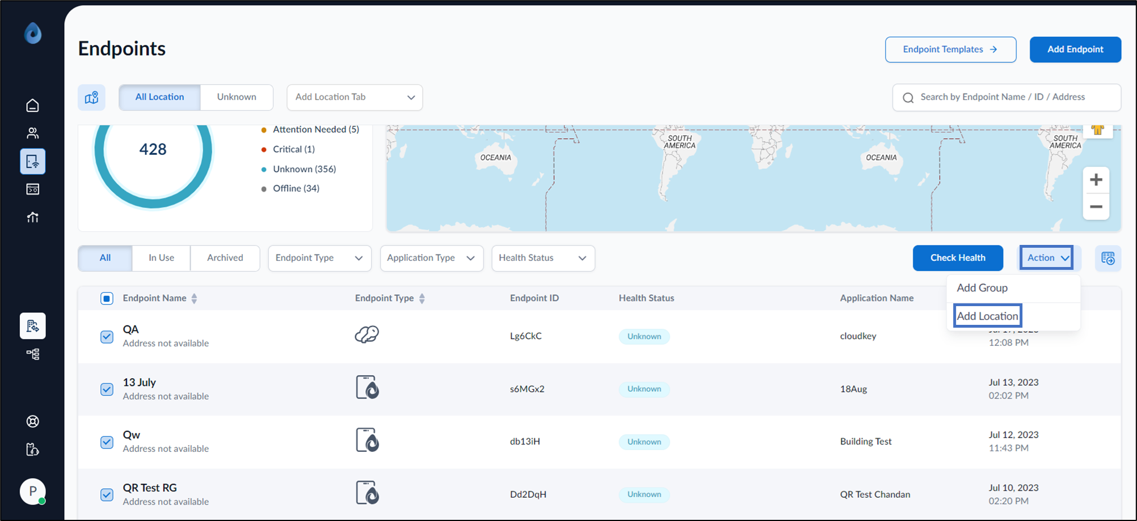Uncheck the QR Test RG endpoint checkbox
This screenshot has width=1137, height=521.
point(107,494)
